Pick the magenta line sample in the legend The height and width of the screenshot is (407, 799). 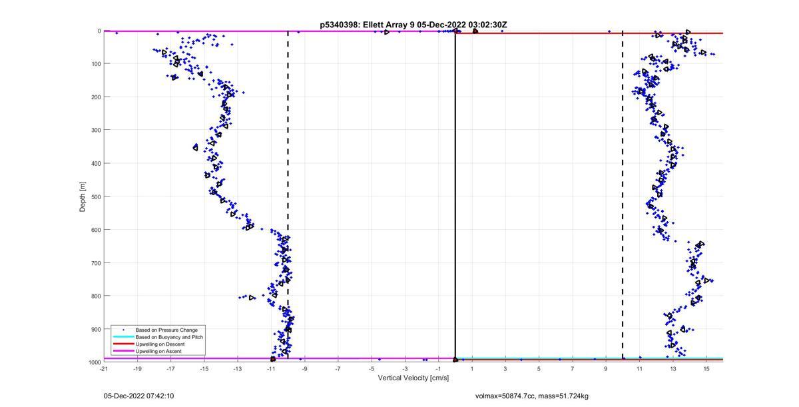pos(123,351)
